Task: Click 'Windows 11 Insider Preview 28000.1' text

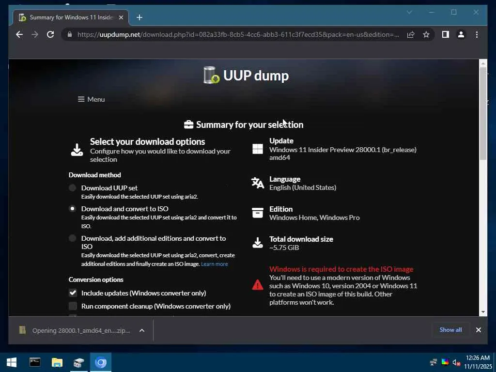Action: 325,150
